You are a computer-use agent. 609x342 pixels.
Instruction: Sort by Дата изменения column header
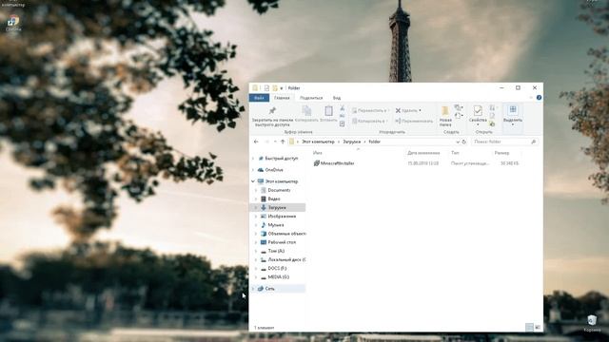(423, 153)
